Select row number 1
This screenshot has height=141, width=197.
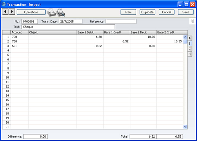click(x=6, y=37)
